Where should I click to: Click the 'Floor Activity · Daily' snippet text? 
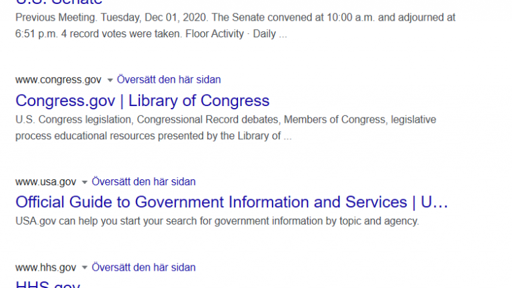coord(231,33)
